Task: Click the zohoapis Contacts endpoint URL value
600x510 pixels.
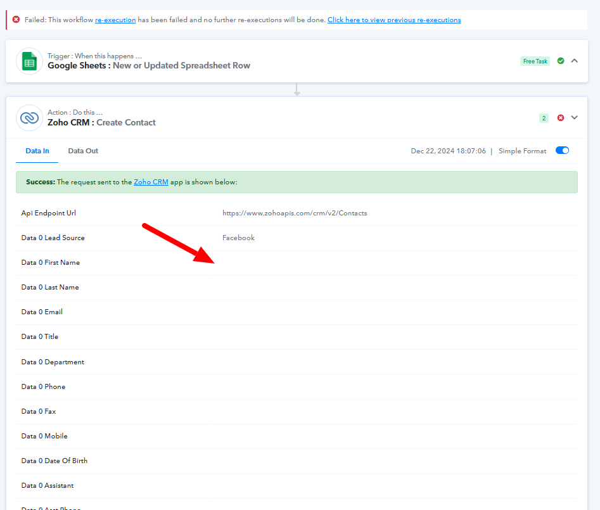Action: [x=295, y=213]
